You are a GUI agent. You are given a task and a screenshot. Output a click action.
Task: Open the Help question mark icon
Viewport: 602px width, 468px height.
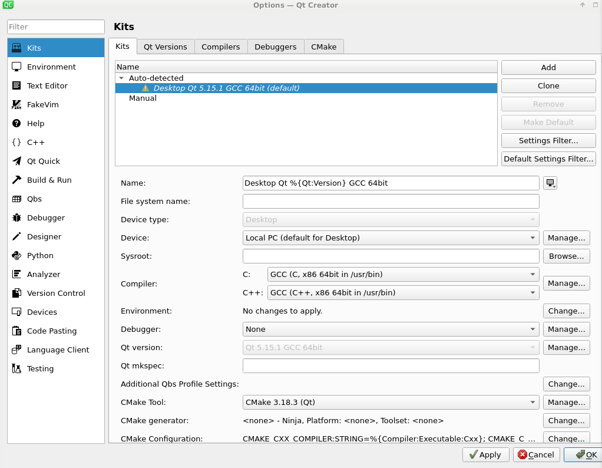[x=16, y=123]
